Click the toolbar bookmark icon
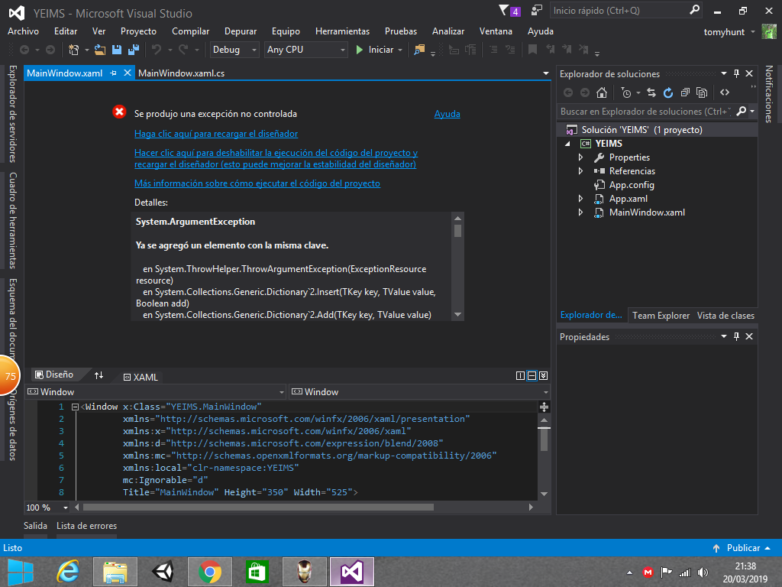Viewport: 782px width, 587px height. tap(532, 50)
